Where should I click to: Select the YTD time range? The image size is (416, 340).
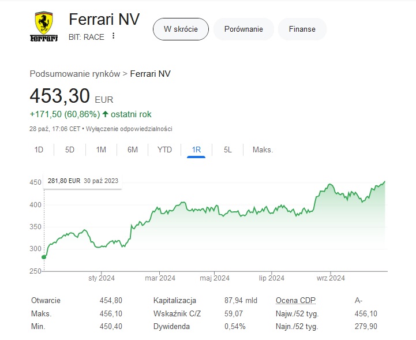[x=164, y=150]
